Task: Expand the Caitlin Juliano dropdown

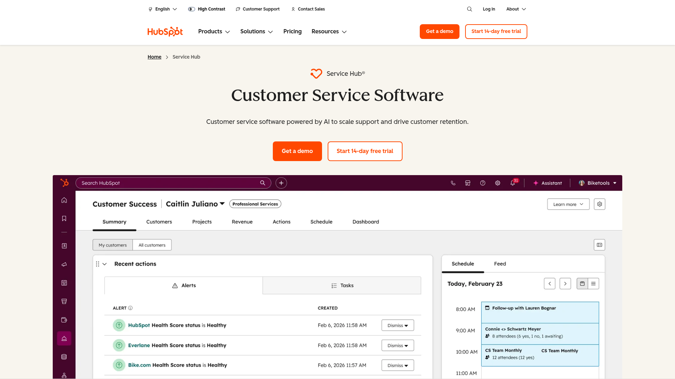Action: [x=195, y=204]
